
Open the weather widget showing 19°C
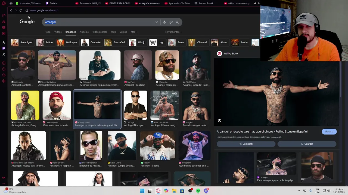(x=15, y=191)
